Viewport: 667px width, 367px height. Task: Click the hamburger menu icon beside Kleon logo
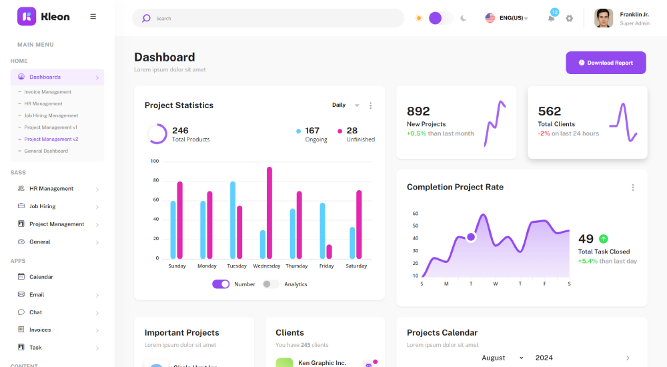[93, 17]
